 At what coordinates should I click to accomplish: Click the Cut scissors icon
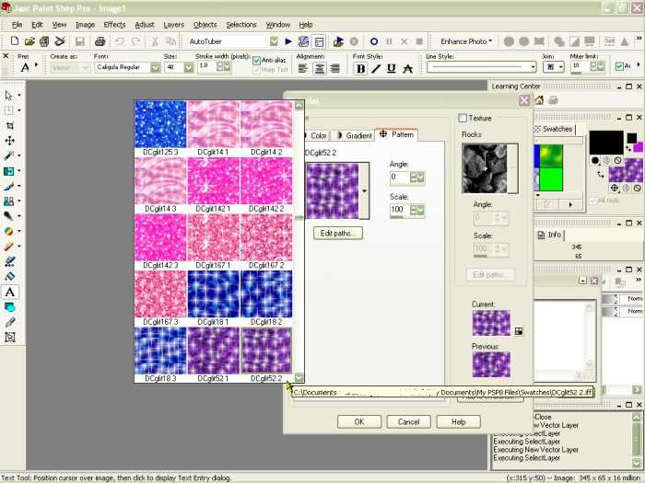(x=155, y=41)
